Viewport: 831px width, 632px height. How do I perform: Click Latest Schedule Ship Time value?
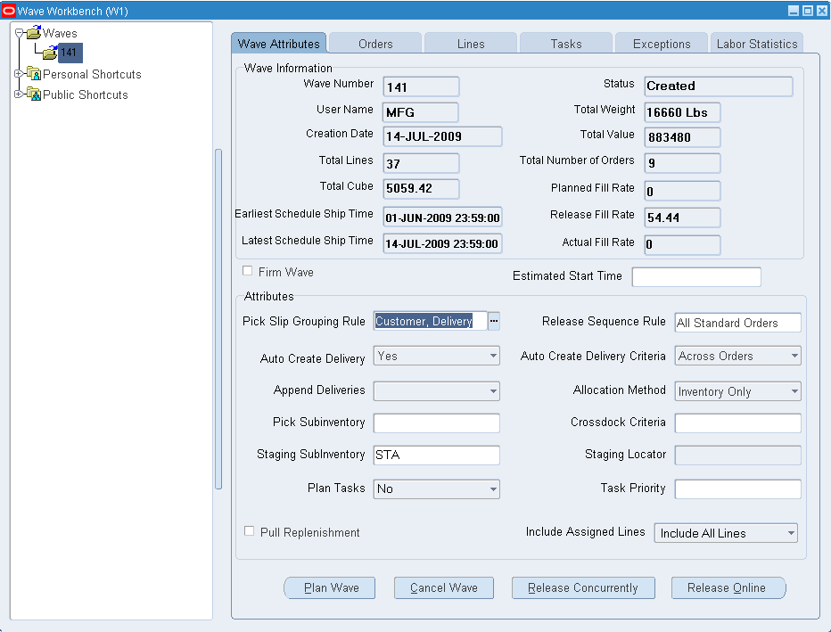[442, 243]
